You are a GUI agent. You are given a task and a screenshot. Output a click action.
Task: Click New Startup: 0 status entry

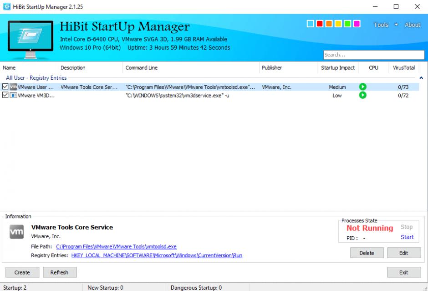pyautogui.click(x=105, y=288)
